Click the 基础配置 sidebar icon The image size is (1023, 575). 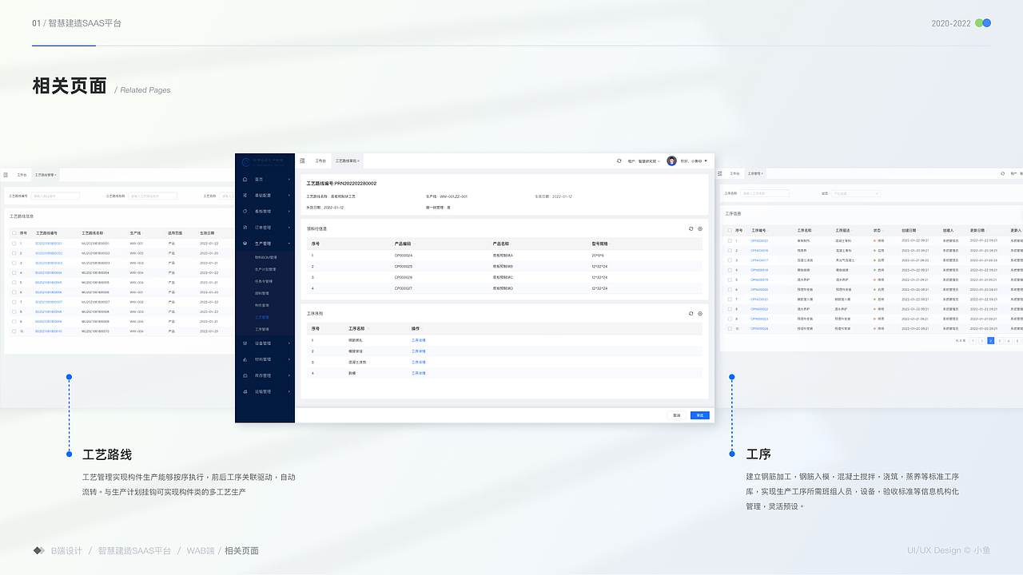[x=245, y=195]
